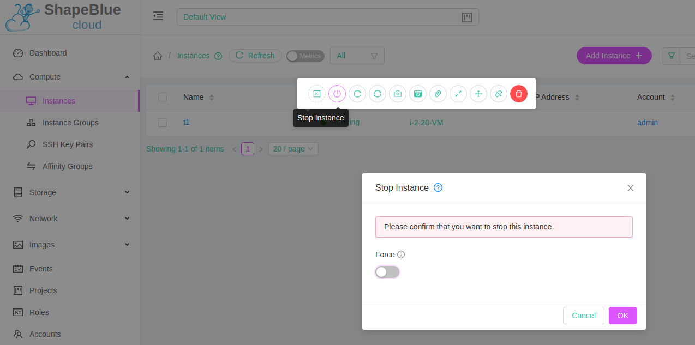Open instance t1 link
695x345 pixels.
[187, 122]
